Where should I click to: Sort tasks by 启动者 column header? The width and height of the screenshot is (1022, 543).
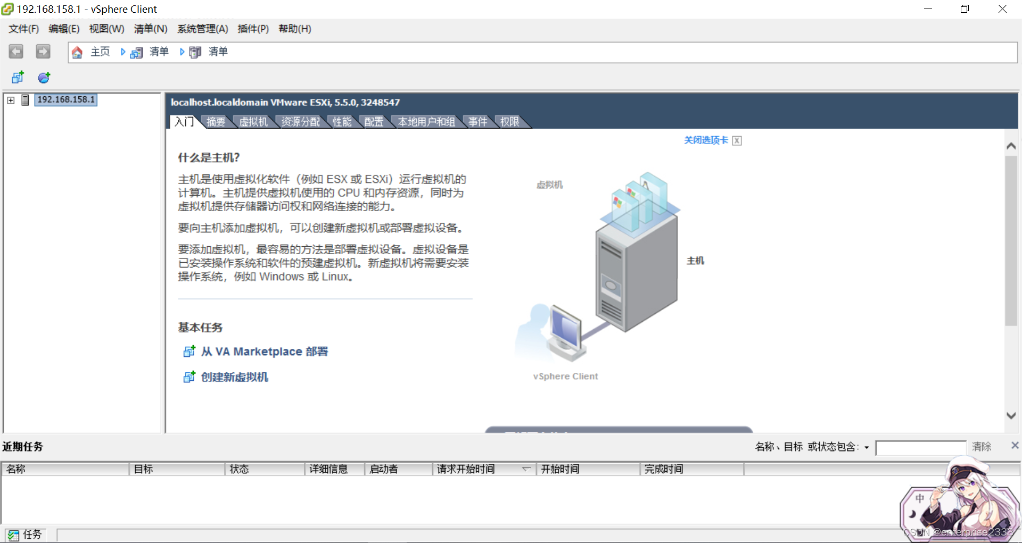click(x=399, y=469)
